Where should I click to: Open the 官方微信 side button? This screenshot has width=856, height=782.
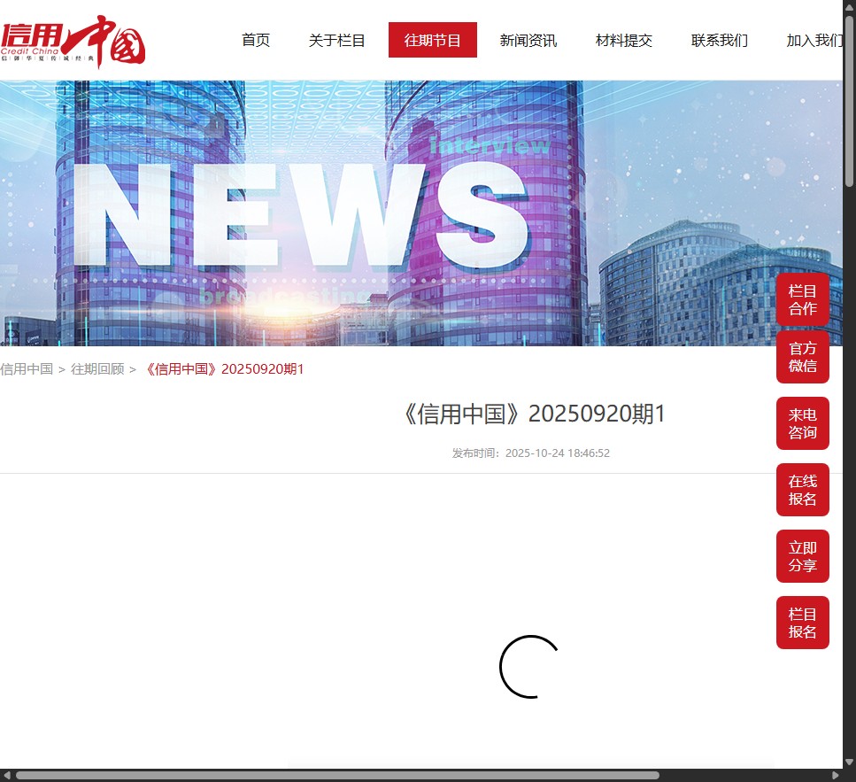pyautogui.click(x=803, y=357)
